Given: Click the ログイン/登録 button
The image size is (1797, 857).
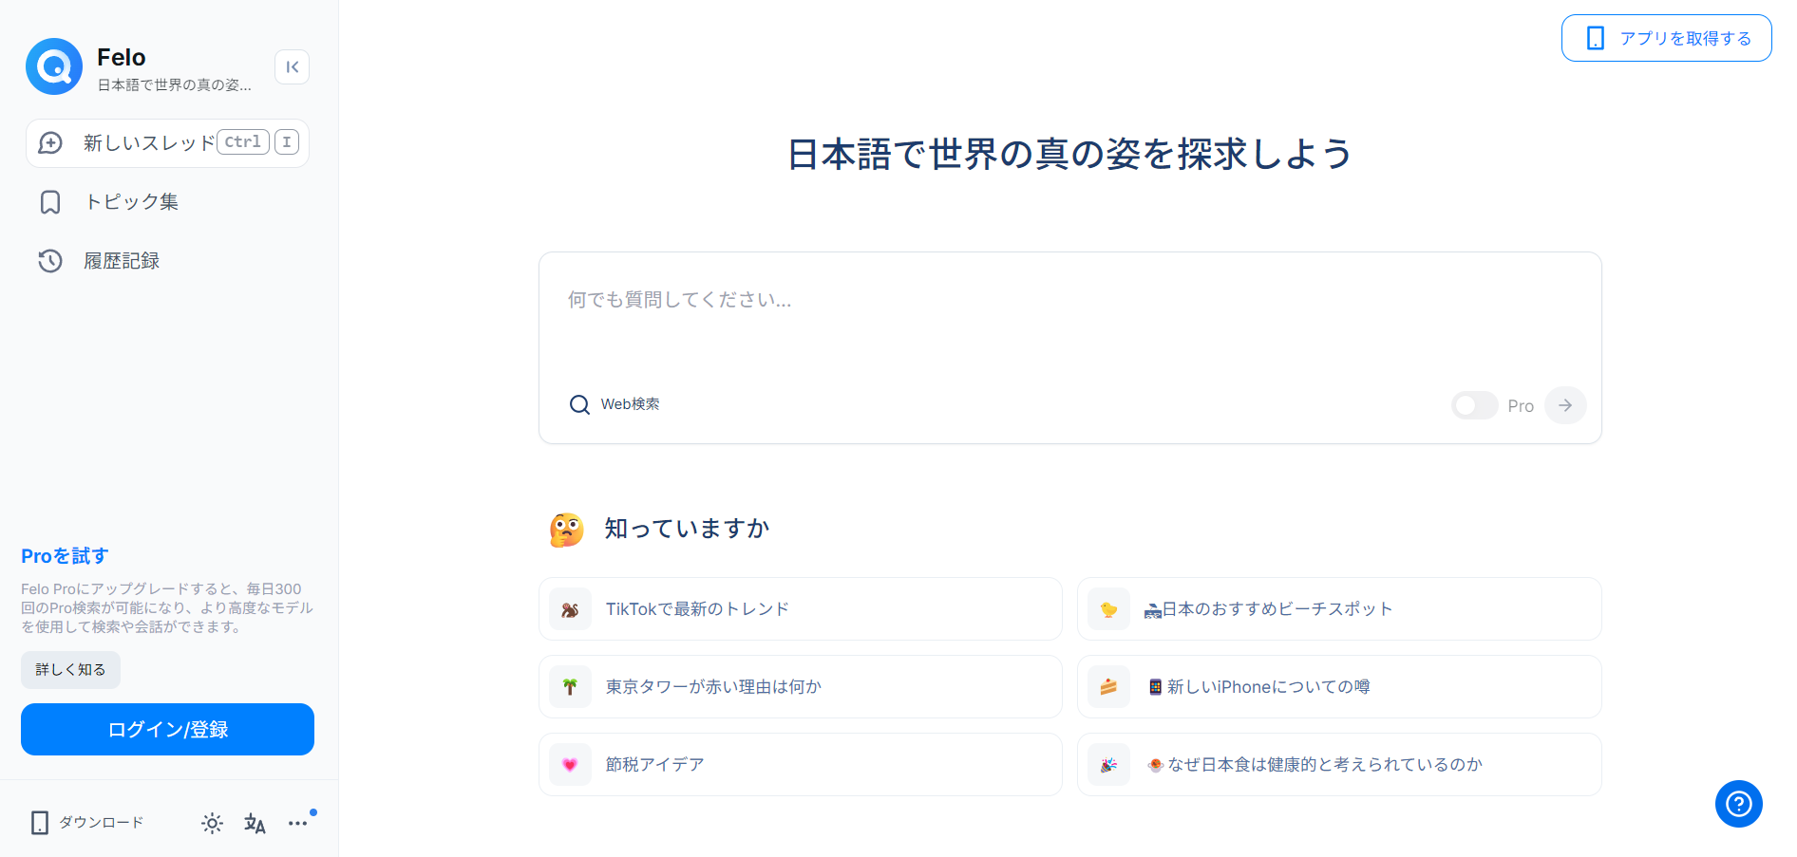Looking at the screenshot, I should (167, 729).
